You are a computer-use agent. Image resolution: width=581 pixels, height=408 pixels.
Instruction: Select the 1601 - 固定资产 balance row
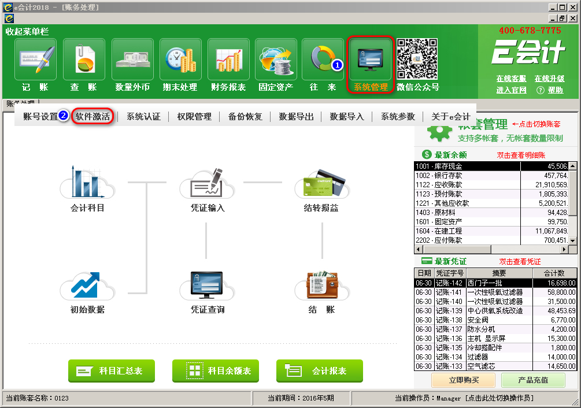click(x=491, y=222)
